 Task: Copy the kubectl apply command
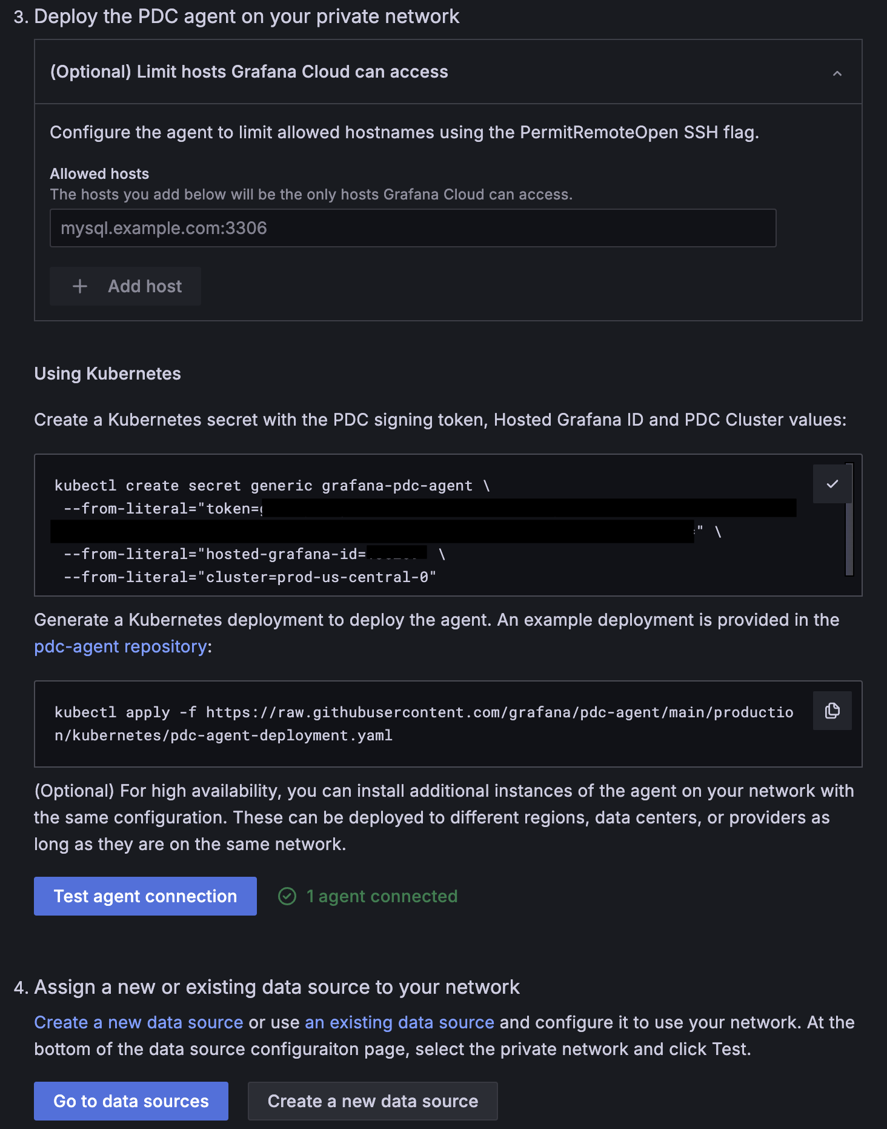(832, 711)
